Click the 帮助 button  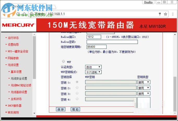[75, 109]
